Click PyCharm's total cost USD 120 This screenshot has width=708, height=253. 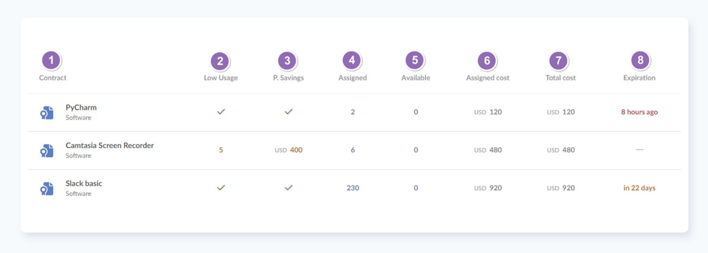[x=561, y=112]
